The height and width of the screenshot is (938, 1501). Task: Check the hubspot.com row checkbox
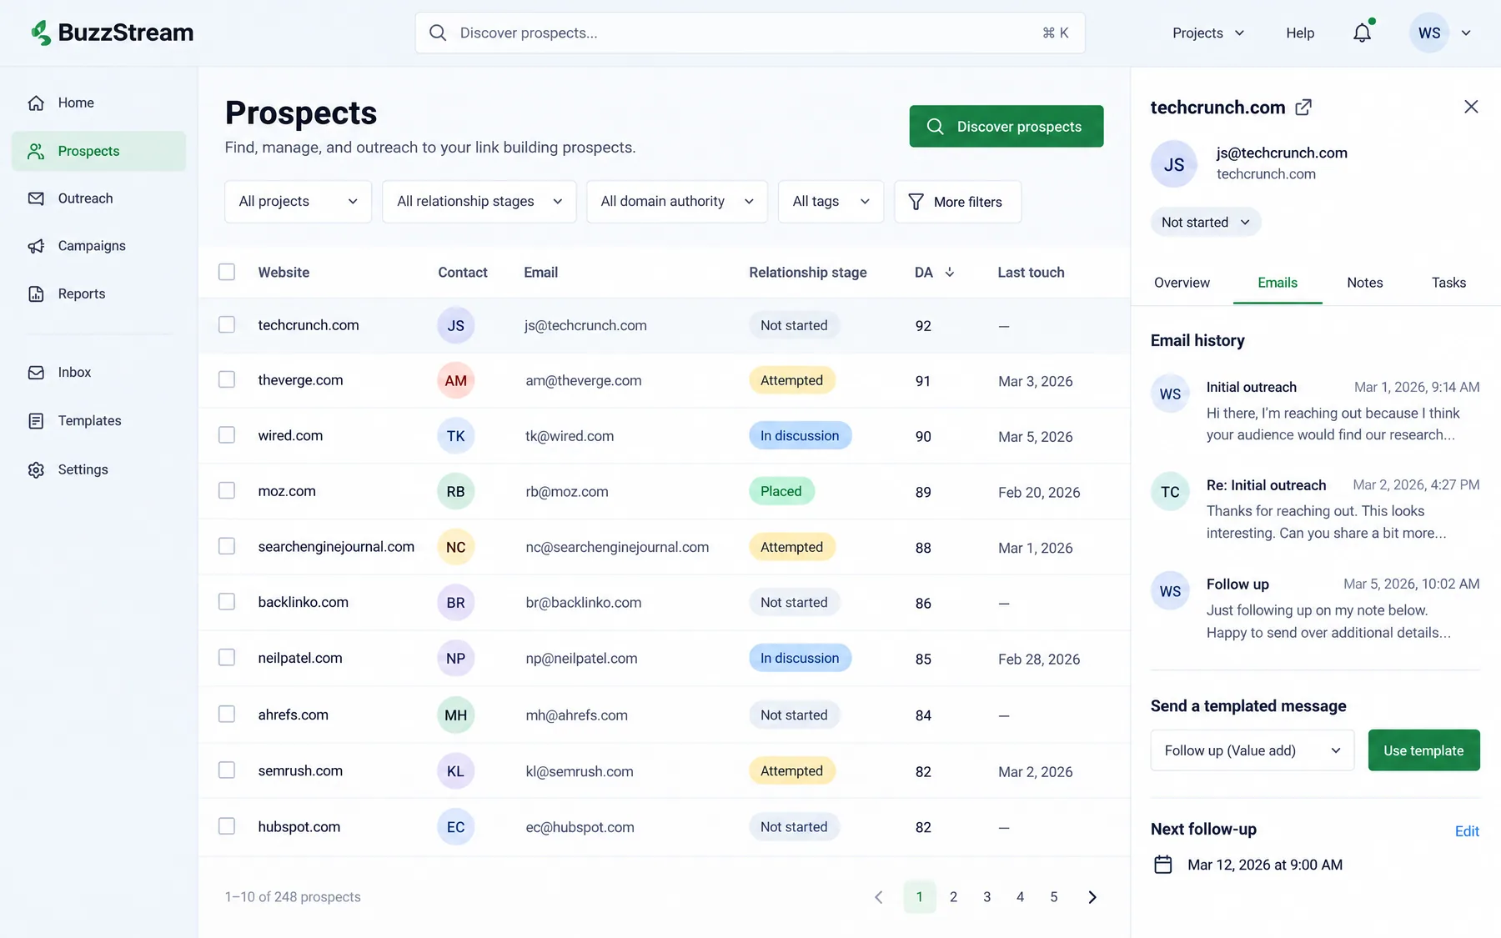point(227,826)
